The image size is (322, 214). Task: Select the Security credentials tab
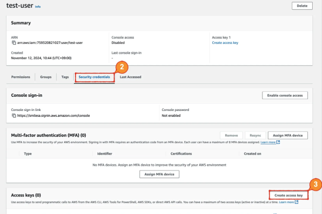[94, 77]
